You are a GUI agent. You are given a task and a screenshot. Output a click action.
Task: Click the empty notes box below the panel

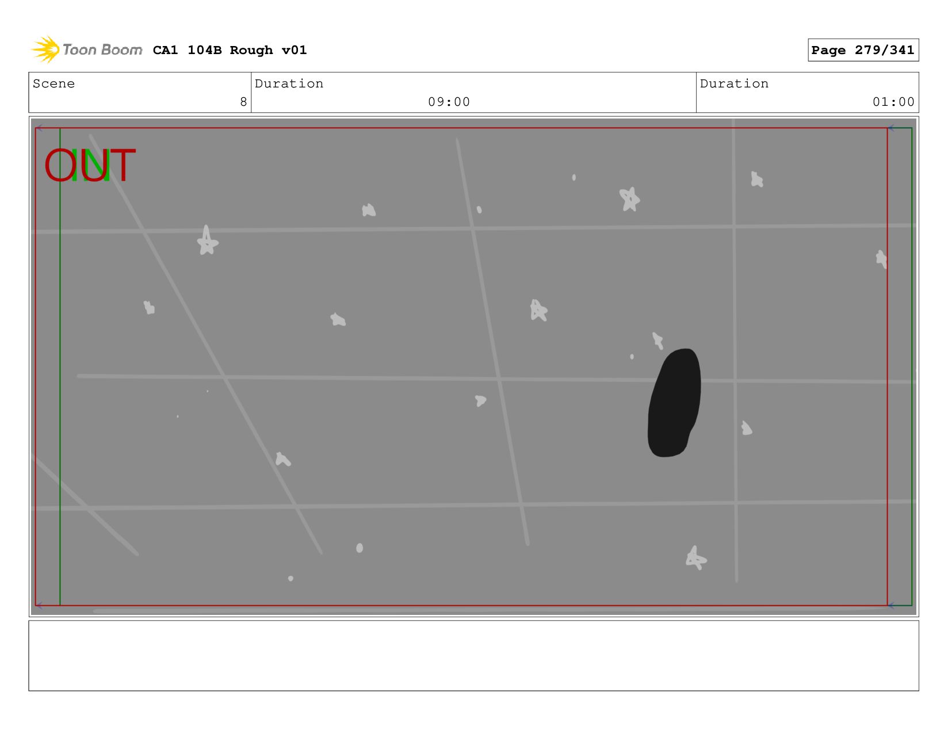tap(473, 655)
